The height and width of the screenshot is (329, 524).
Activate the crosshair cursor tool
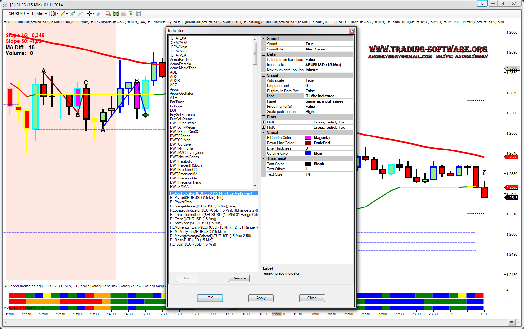(x=89, y=14)
